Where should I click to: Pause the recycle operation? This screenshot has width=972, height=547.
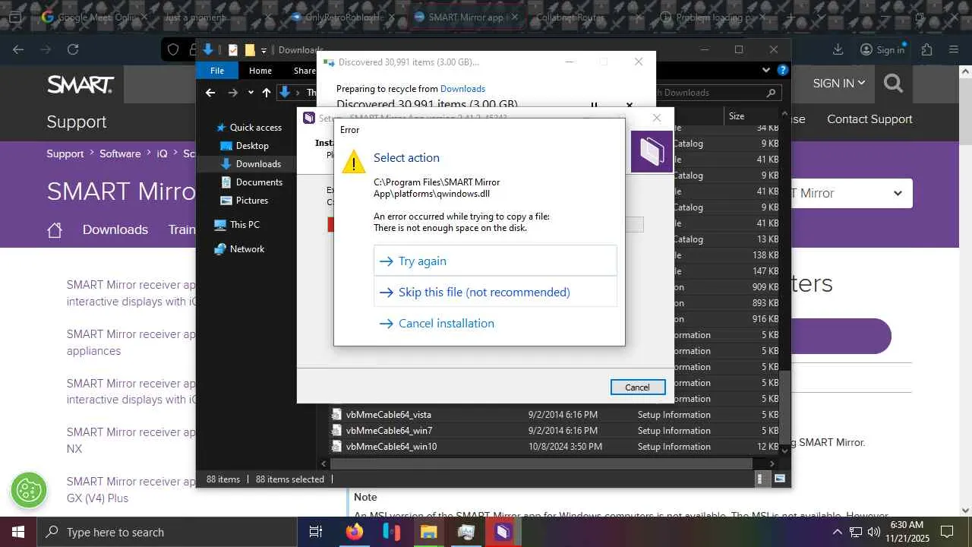[x=595, y=105]
